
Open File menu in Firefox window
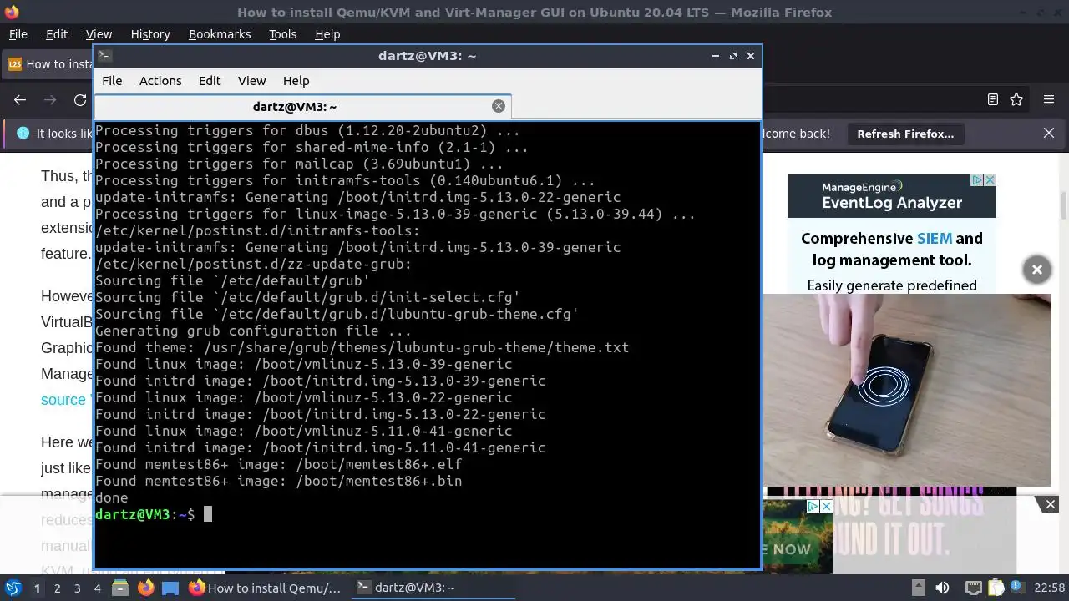[x=18, y=34]
